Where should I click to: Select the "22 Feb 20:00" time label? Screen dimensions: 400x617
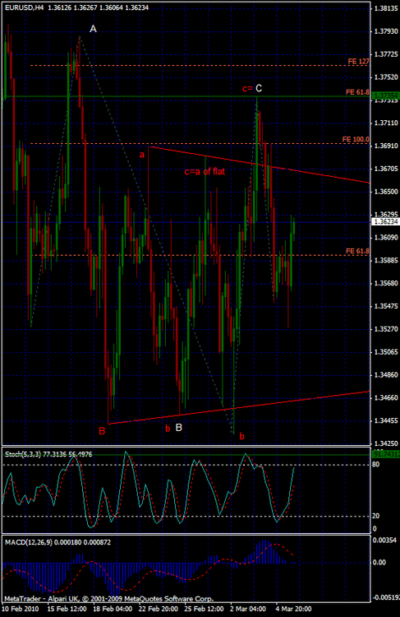pos(159,609)
